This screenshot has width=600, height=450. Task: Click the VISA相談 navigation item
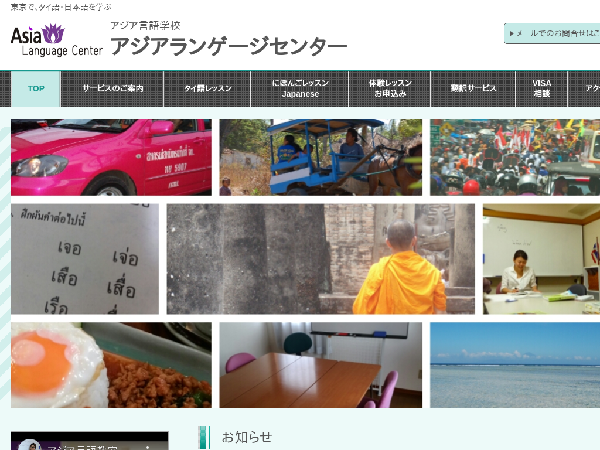pos(541,88)
